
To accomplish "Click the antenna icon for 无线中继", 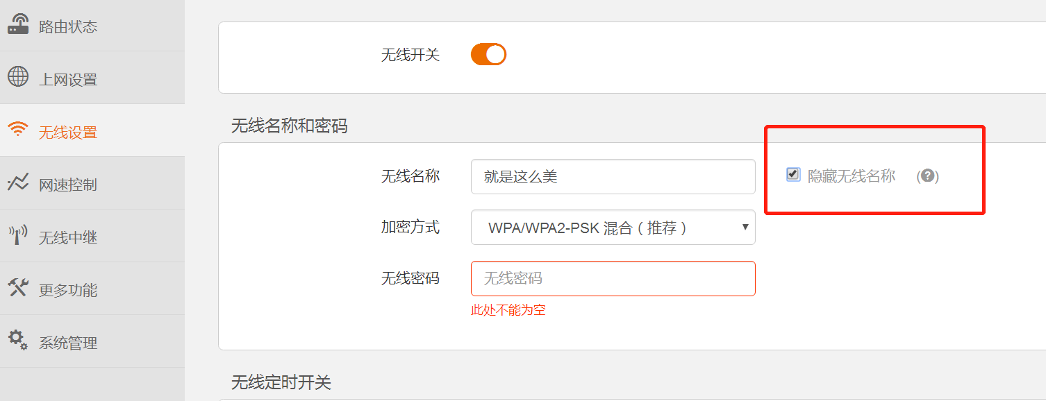I will [x=18, y=235].
